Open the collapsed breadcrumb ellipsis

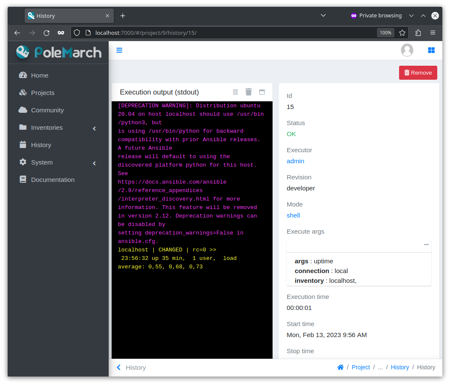click(x=380, y=367)
